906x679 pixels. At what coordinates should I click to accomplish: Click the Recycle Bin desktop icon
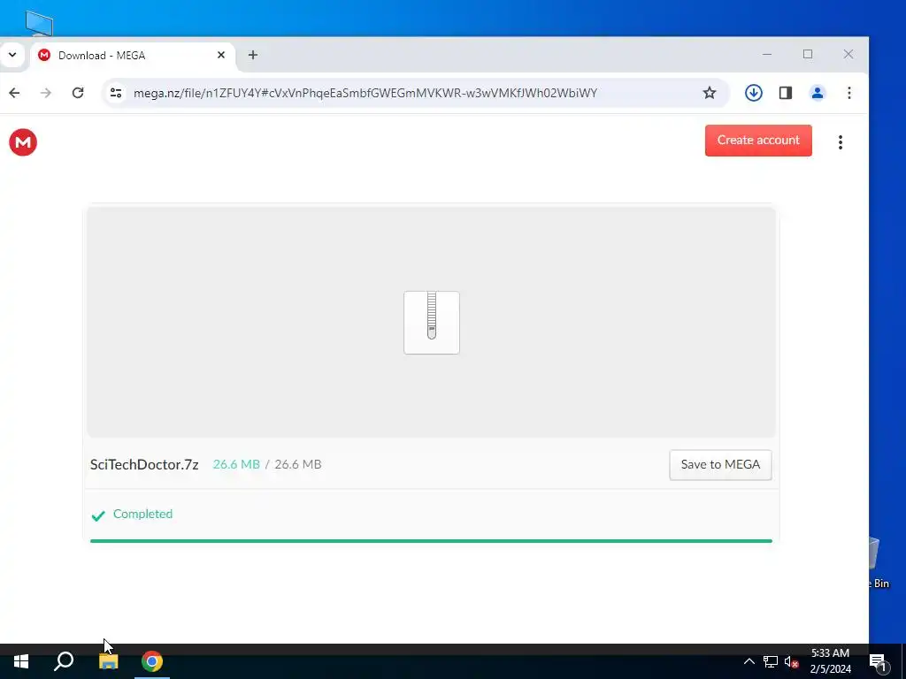[x=879, y=561]
